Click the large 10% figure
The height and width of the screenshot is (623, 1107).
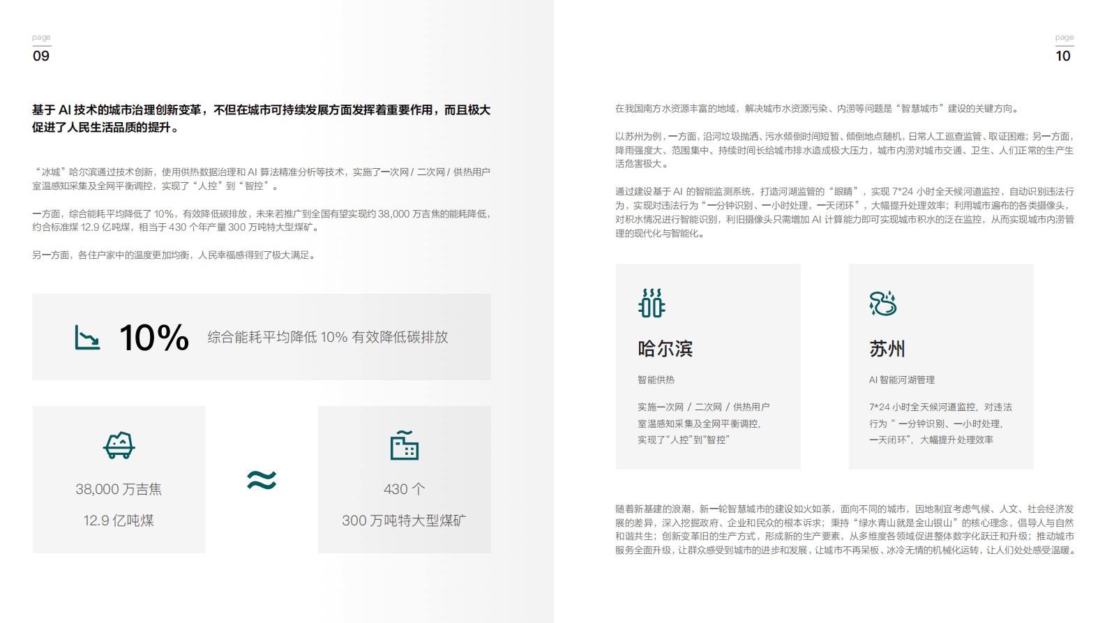pyautogui.click(x=154, y=338)
